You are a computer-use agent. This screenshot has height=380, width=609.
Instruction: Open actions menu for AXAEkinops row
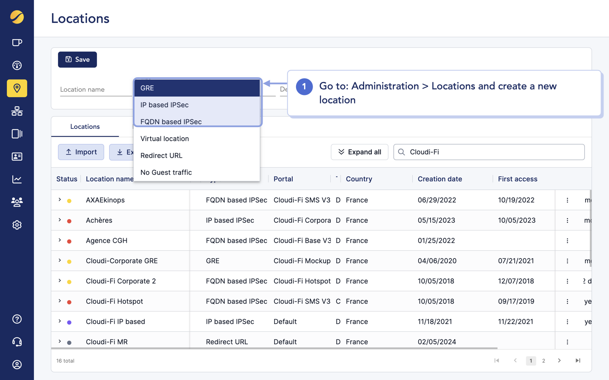pos(568,200)
